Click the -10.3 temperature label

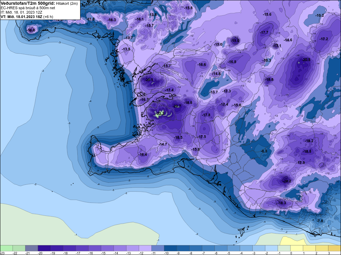coord(267,60)
